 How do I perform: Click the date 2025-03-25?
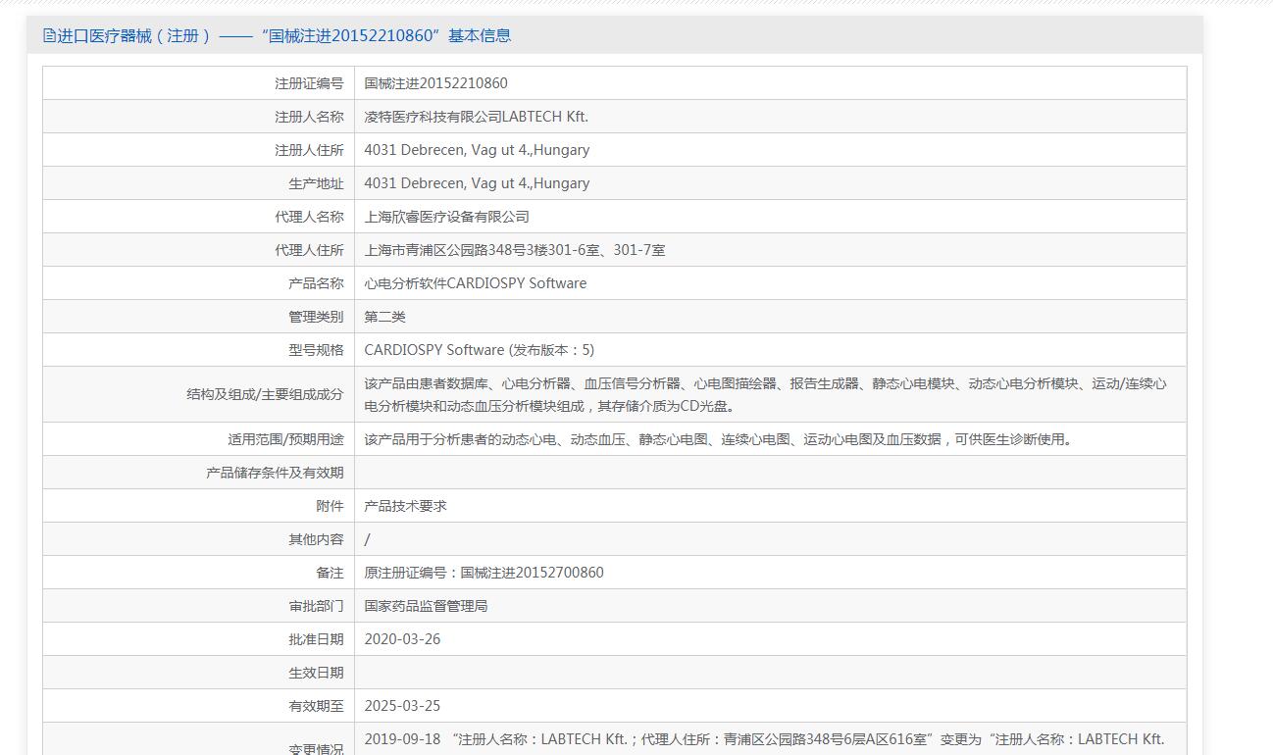click(x=403, y=706)
